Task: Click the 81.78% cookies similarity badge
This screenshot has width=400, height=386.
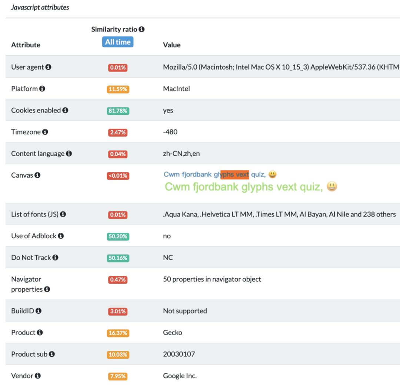Action: click(x=118, y=111)
